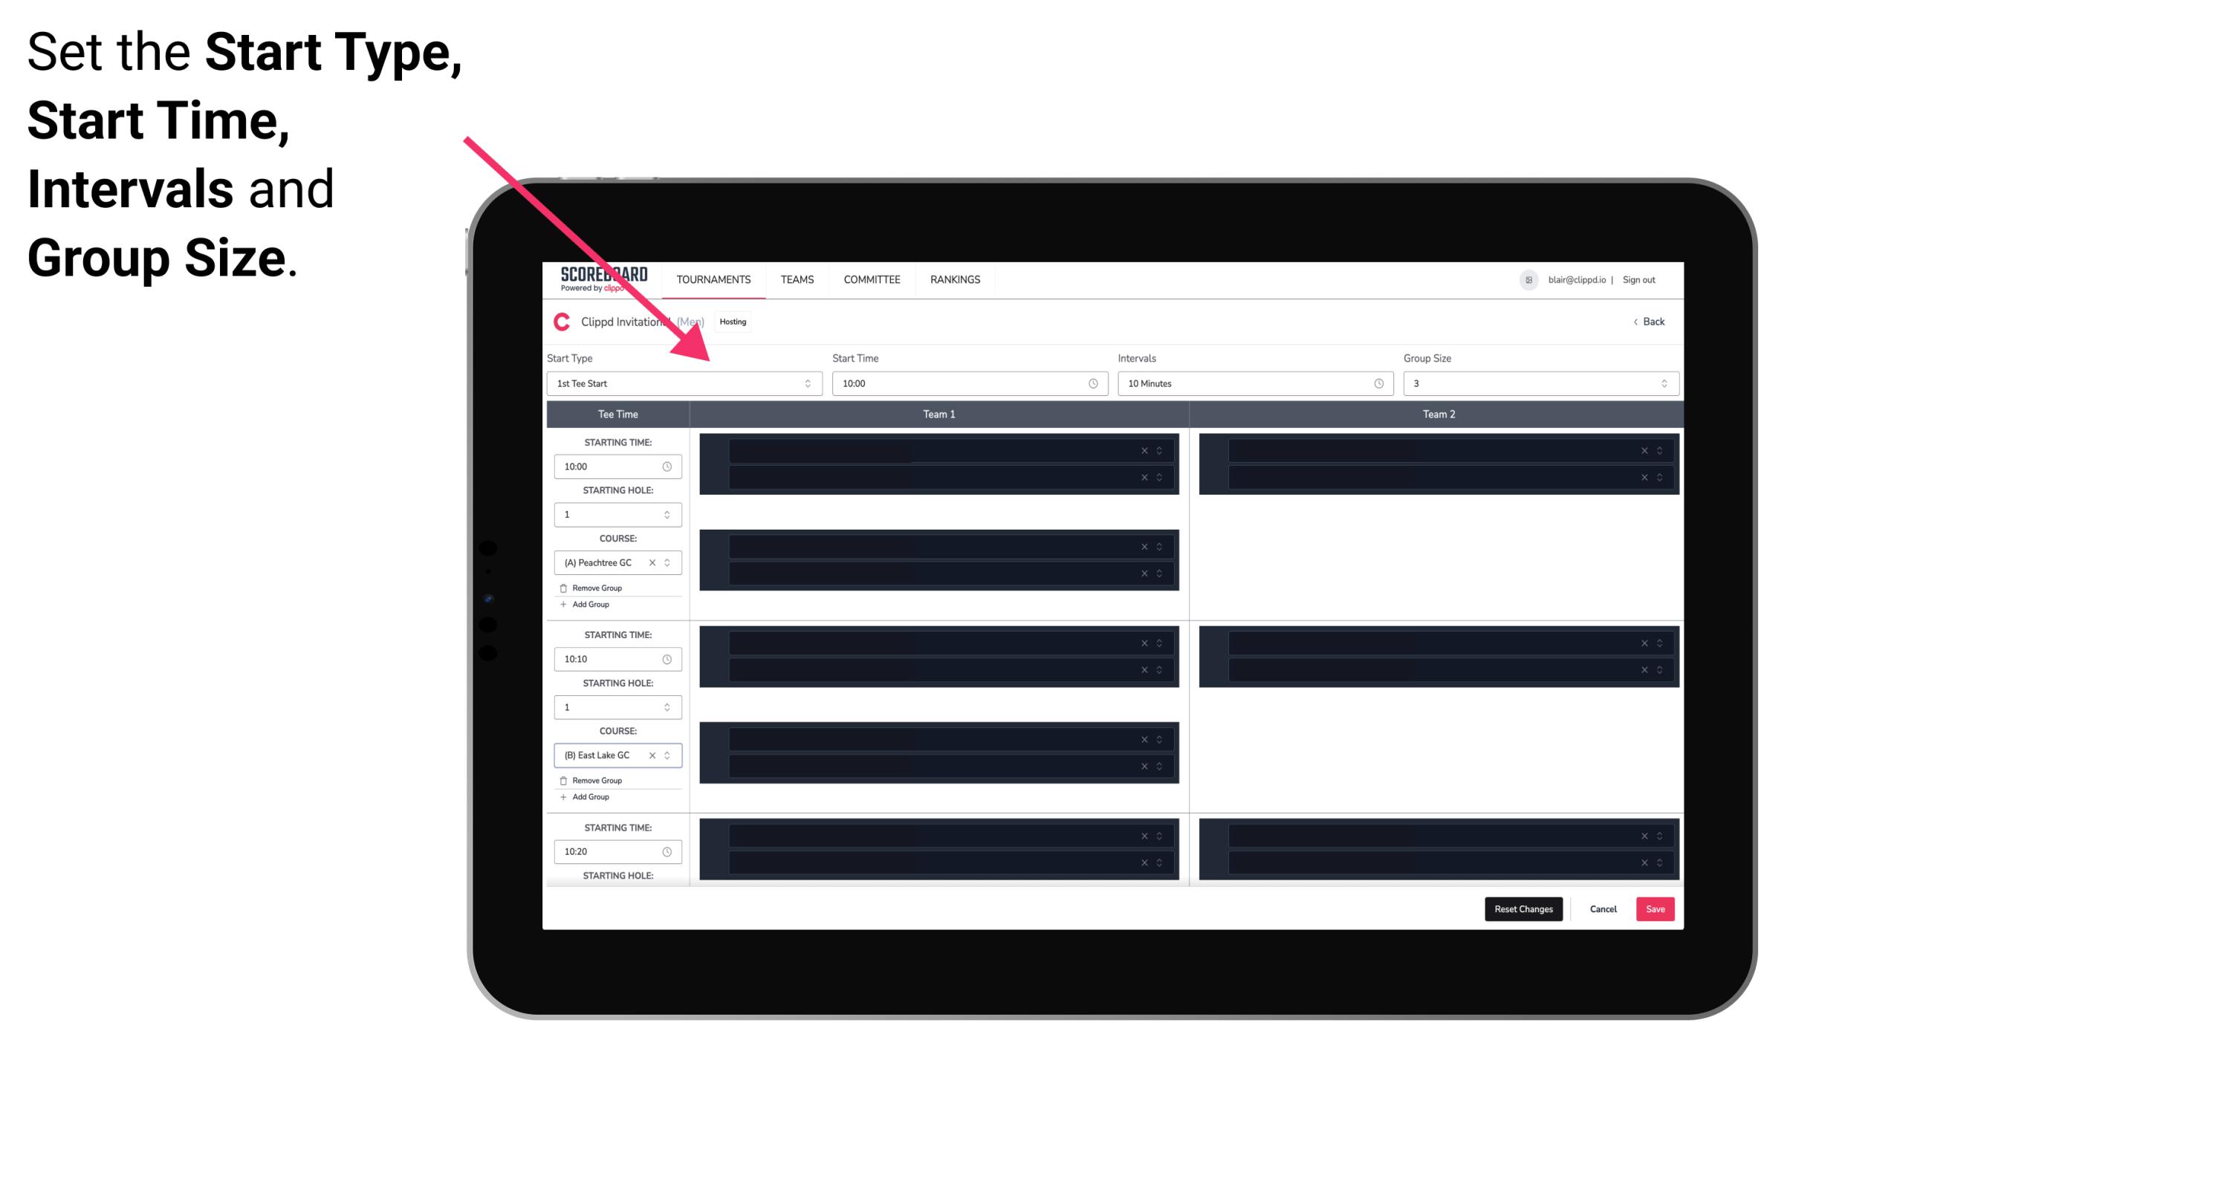Viewport: 2218px width, 1193px height.
Task: Click the TOURNAMENTS tab in navigation
Action: click(716, 279)
